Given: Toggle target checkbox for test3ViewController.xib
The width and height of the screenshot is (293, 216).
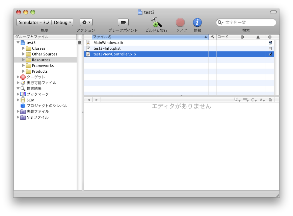Looking at the screenshot, I should tap(270, 54).
